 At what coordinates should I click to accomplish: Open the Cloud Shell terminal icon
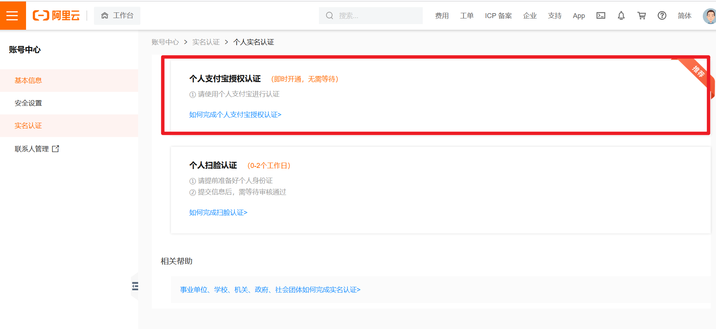(x=601, y=15)
